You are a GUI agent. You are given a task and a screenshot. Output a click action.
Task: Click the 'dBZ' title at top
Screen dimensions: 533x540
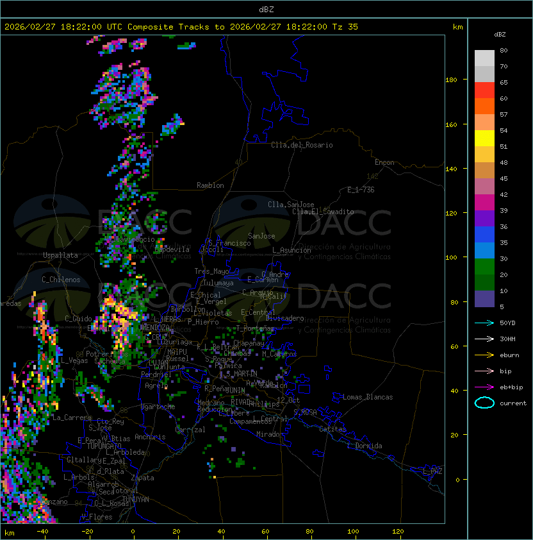[x=266, y=9]
